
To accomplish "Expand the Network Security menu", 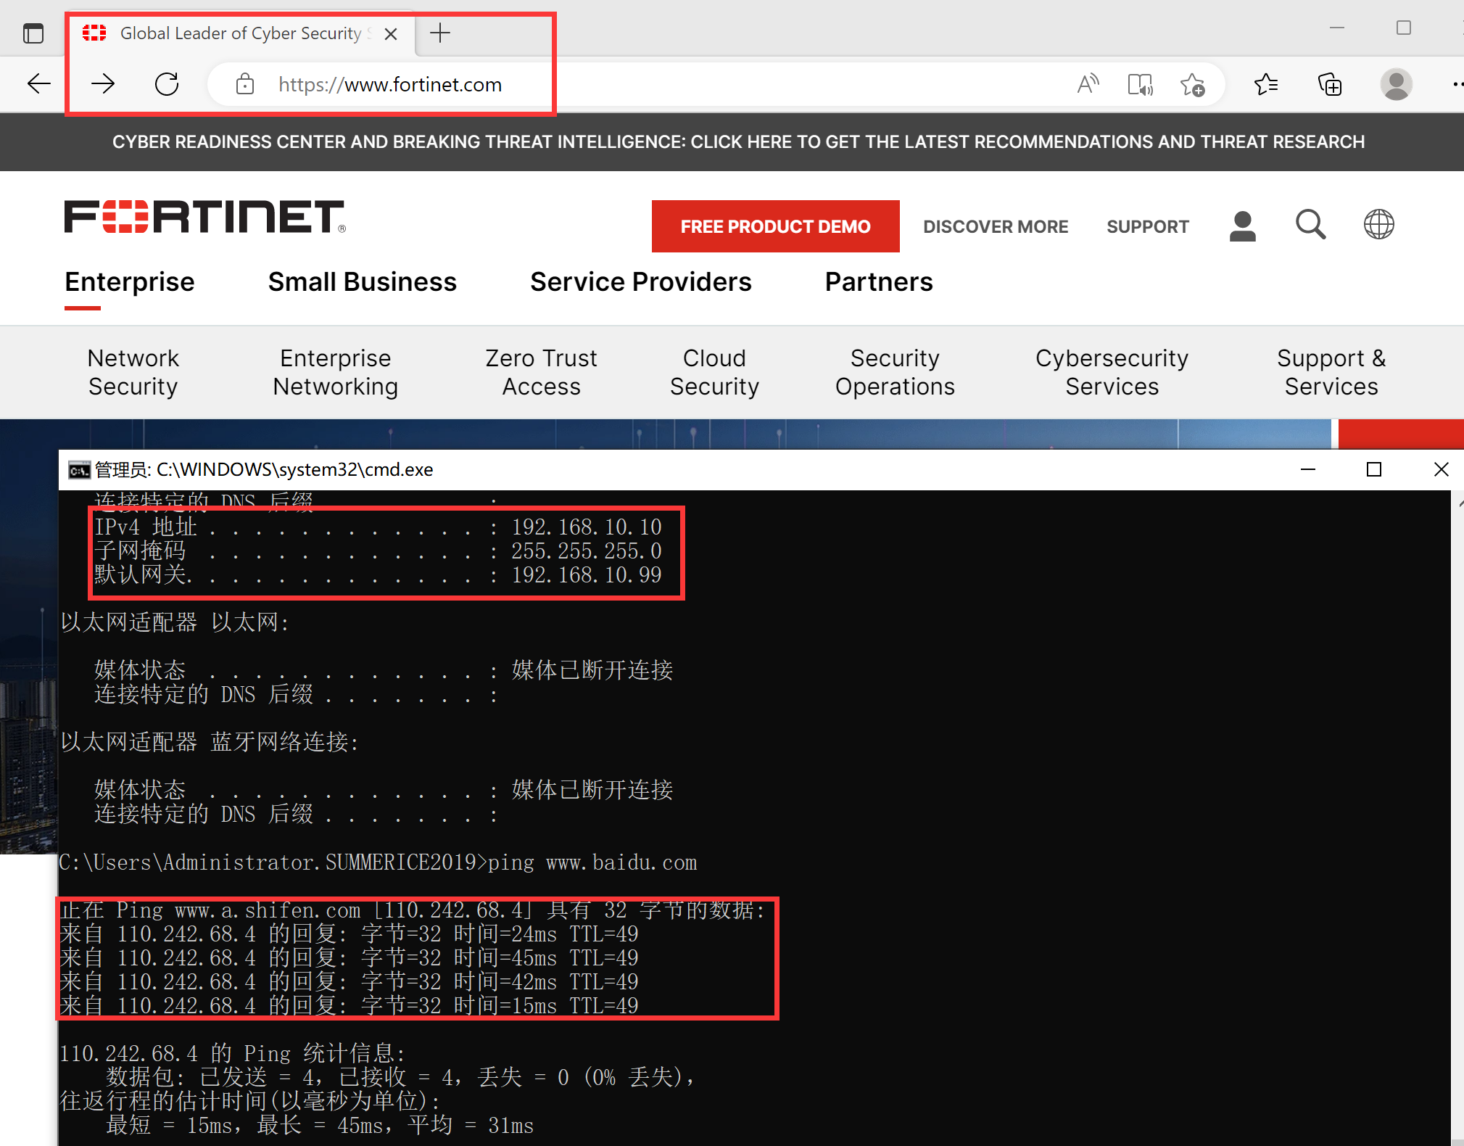I will pos(133,372).
